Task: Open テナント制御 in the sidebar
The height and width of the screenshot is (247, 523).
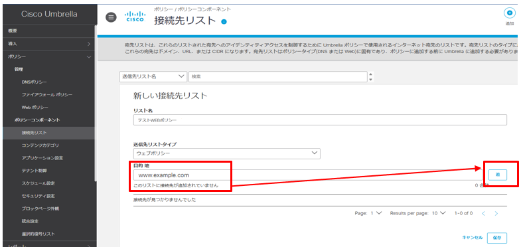Action: pos(34,171)
